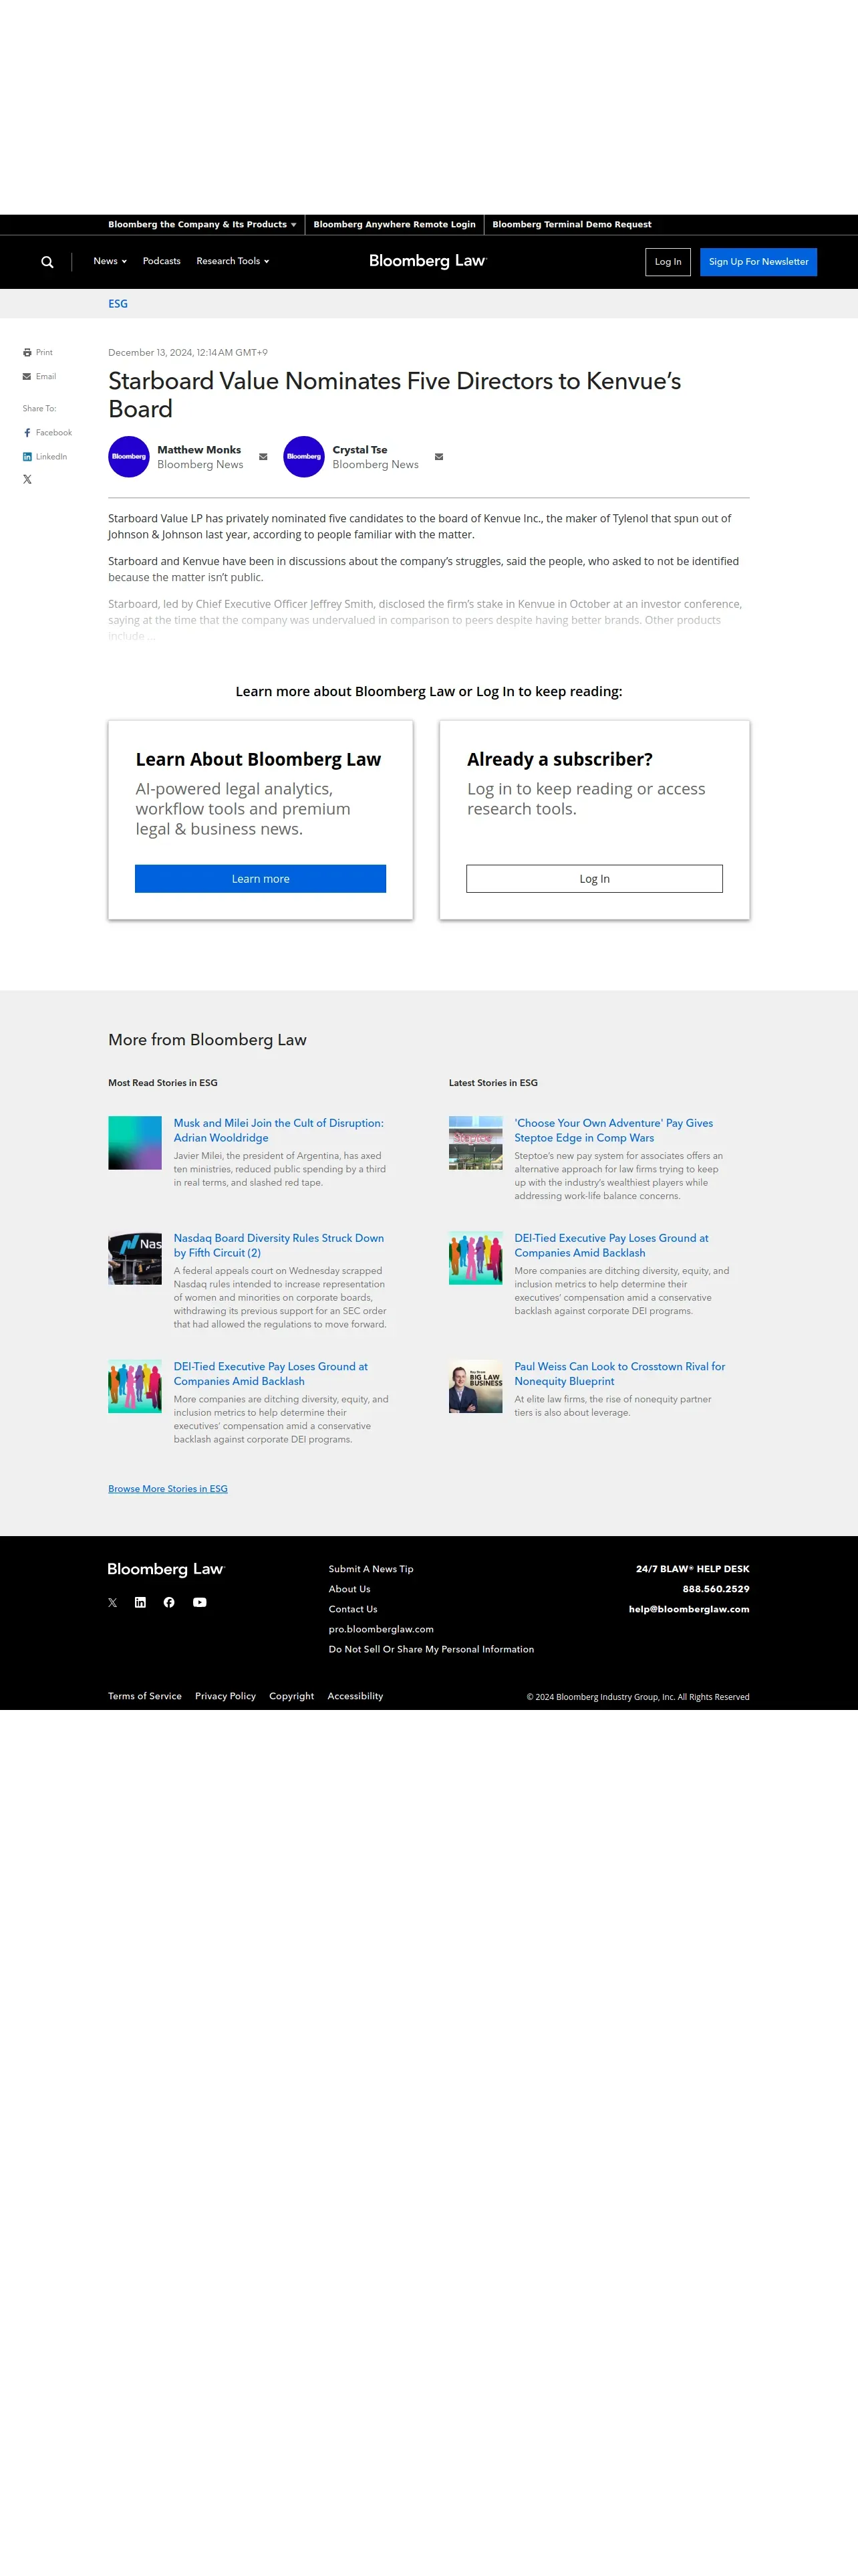This screenshot has height=2576, width=858.
Task: Share article via Facebook icon
Action: click(x=27, y=433)
